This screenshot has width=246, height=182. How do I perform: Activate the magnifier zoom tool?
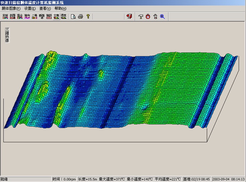click(x=163, y=16)
